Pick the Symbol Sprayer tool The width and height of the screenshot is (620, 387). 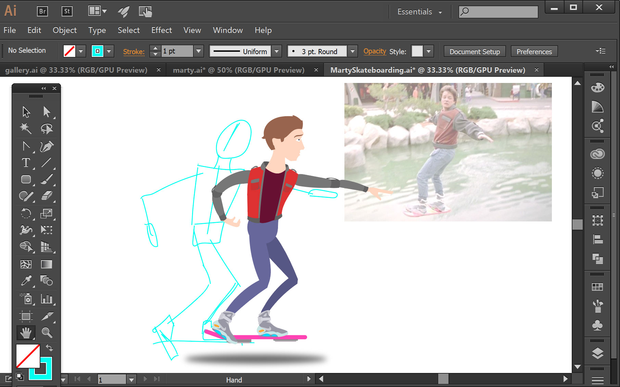[26, 299]
